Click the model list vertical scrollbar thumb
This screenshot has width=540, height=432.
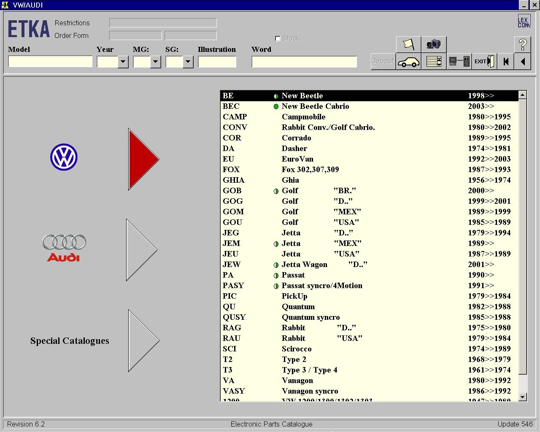coord(523,237)
